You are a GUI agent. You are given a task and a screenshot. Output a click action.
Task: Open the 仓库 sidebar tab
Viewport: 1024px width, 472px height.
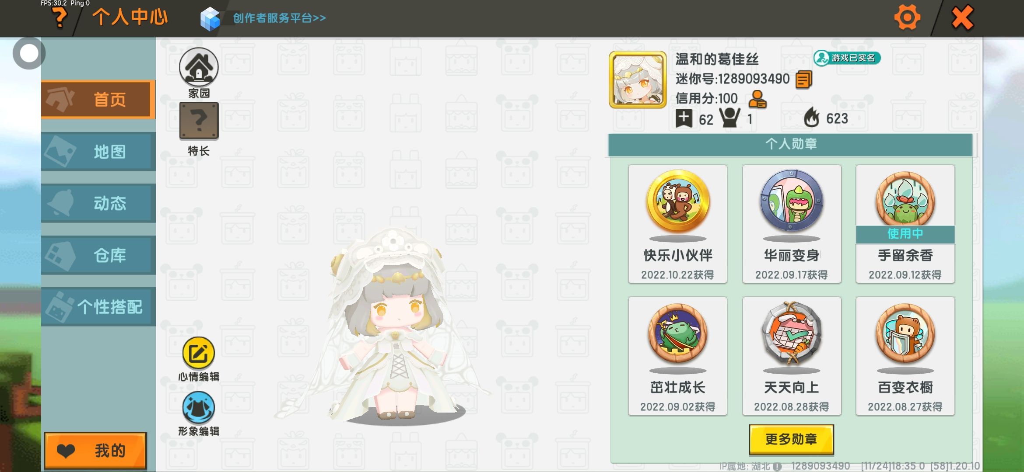[98, 255]
